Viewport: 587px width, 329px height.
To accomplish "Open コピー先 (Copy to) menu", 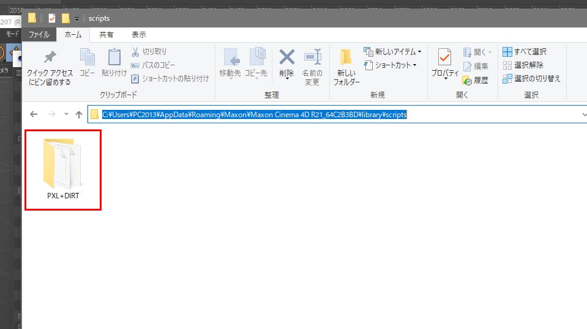I will point(256,63).
